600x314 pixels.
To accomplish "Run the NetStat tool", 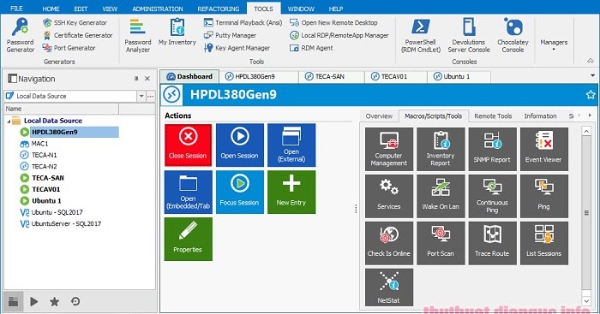I will point(389,287).
